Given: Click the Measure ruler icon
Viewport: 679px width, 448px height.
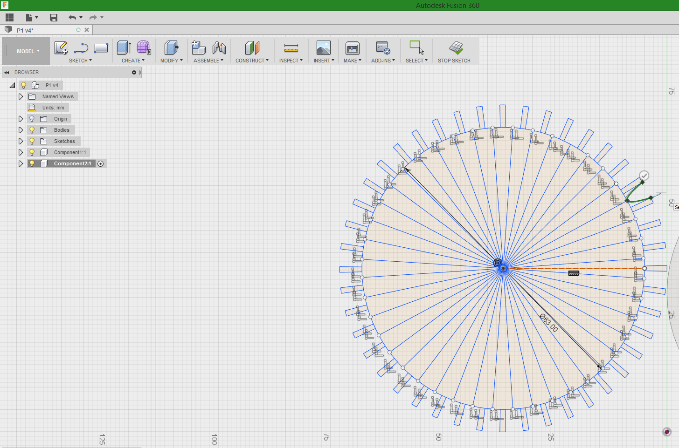Looking at the screenshot, I should point(291,48).
